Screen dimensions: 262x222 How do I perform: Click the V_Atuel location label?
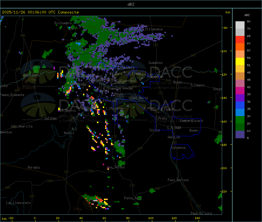(x=150, y=108)
